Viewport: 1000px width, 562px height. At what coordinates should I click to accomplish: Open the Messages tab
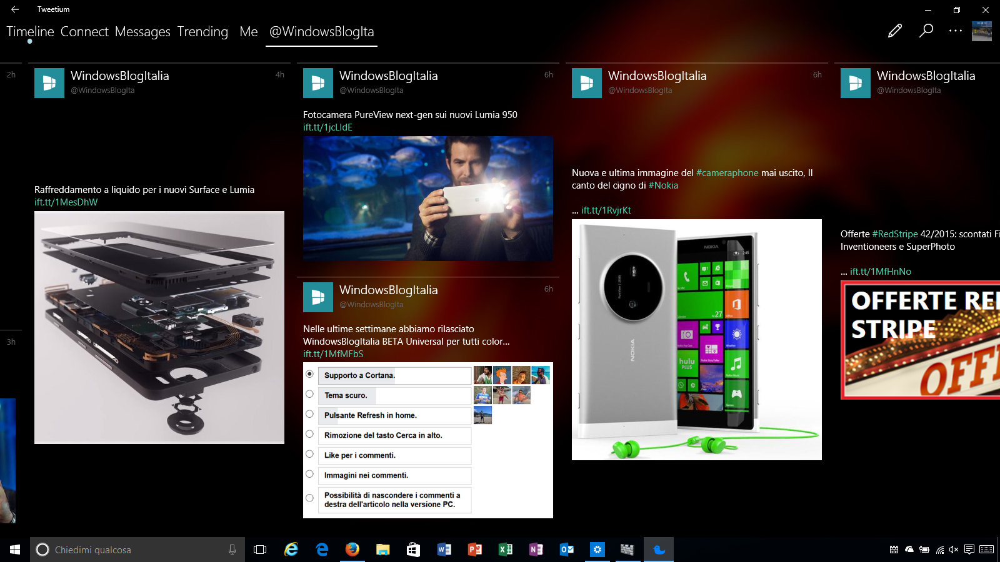(142, 31)
